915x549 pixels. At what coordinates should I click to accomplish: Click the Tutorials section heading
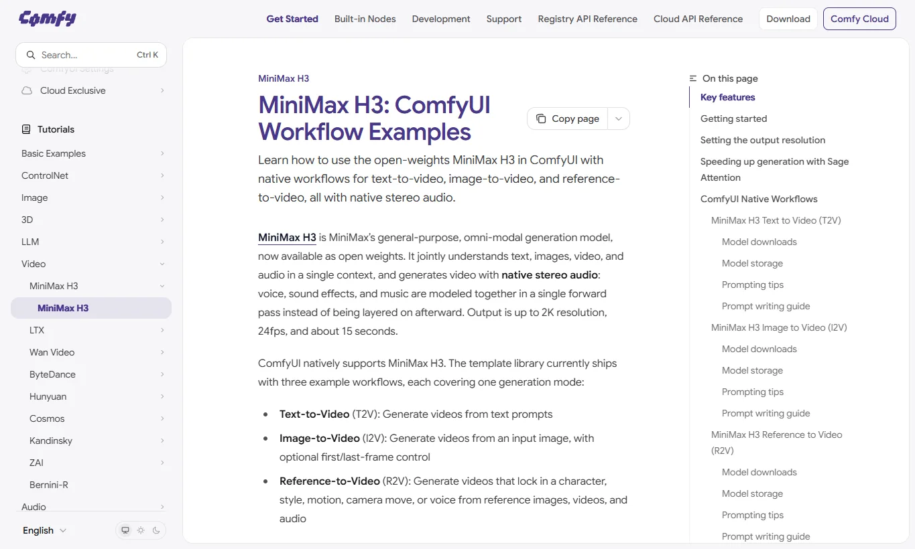pos(56,129)
